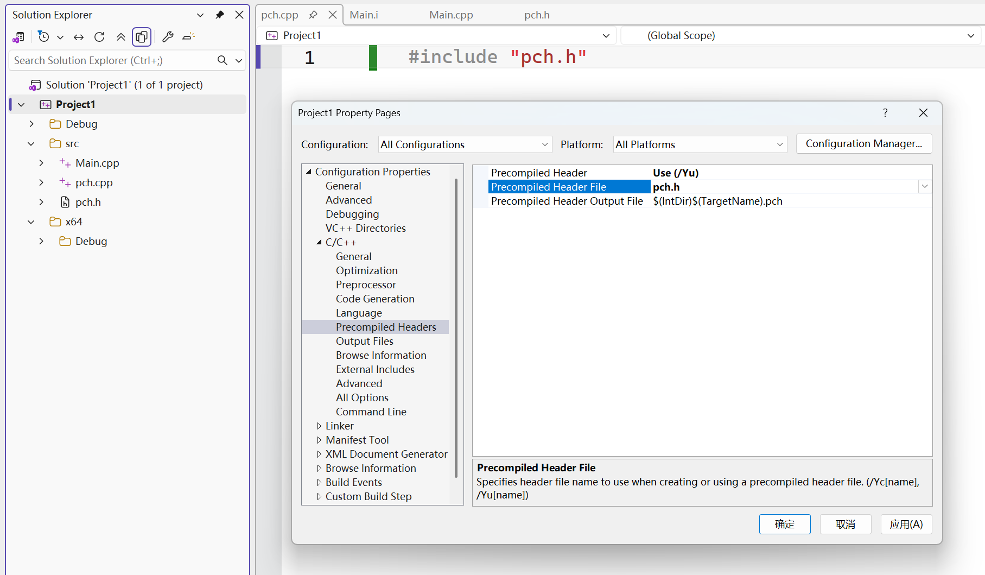Expand the Linker node in property tree

[x=319, y=426]
